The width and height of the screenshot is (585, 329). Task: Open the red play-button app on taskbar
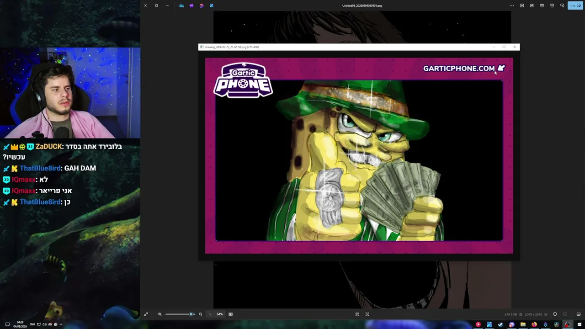(x=478, y=324)
